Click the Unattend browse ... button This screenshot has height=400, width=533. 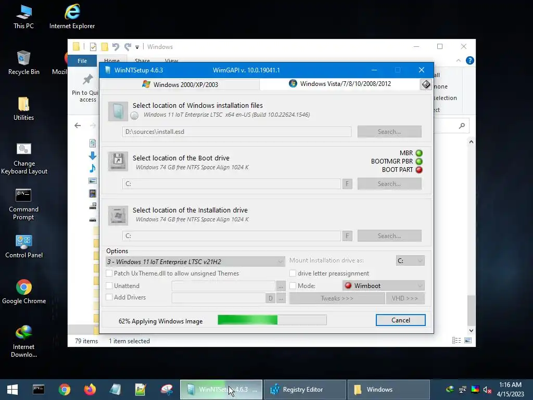pyautogui.click(x=281, y=286)
